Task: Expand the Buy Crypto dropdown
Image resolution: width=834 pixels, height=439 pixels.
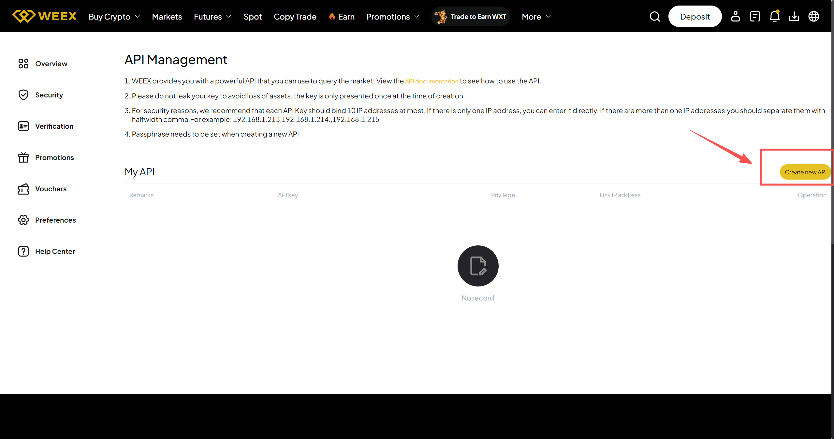Action: click(114, 17)
